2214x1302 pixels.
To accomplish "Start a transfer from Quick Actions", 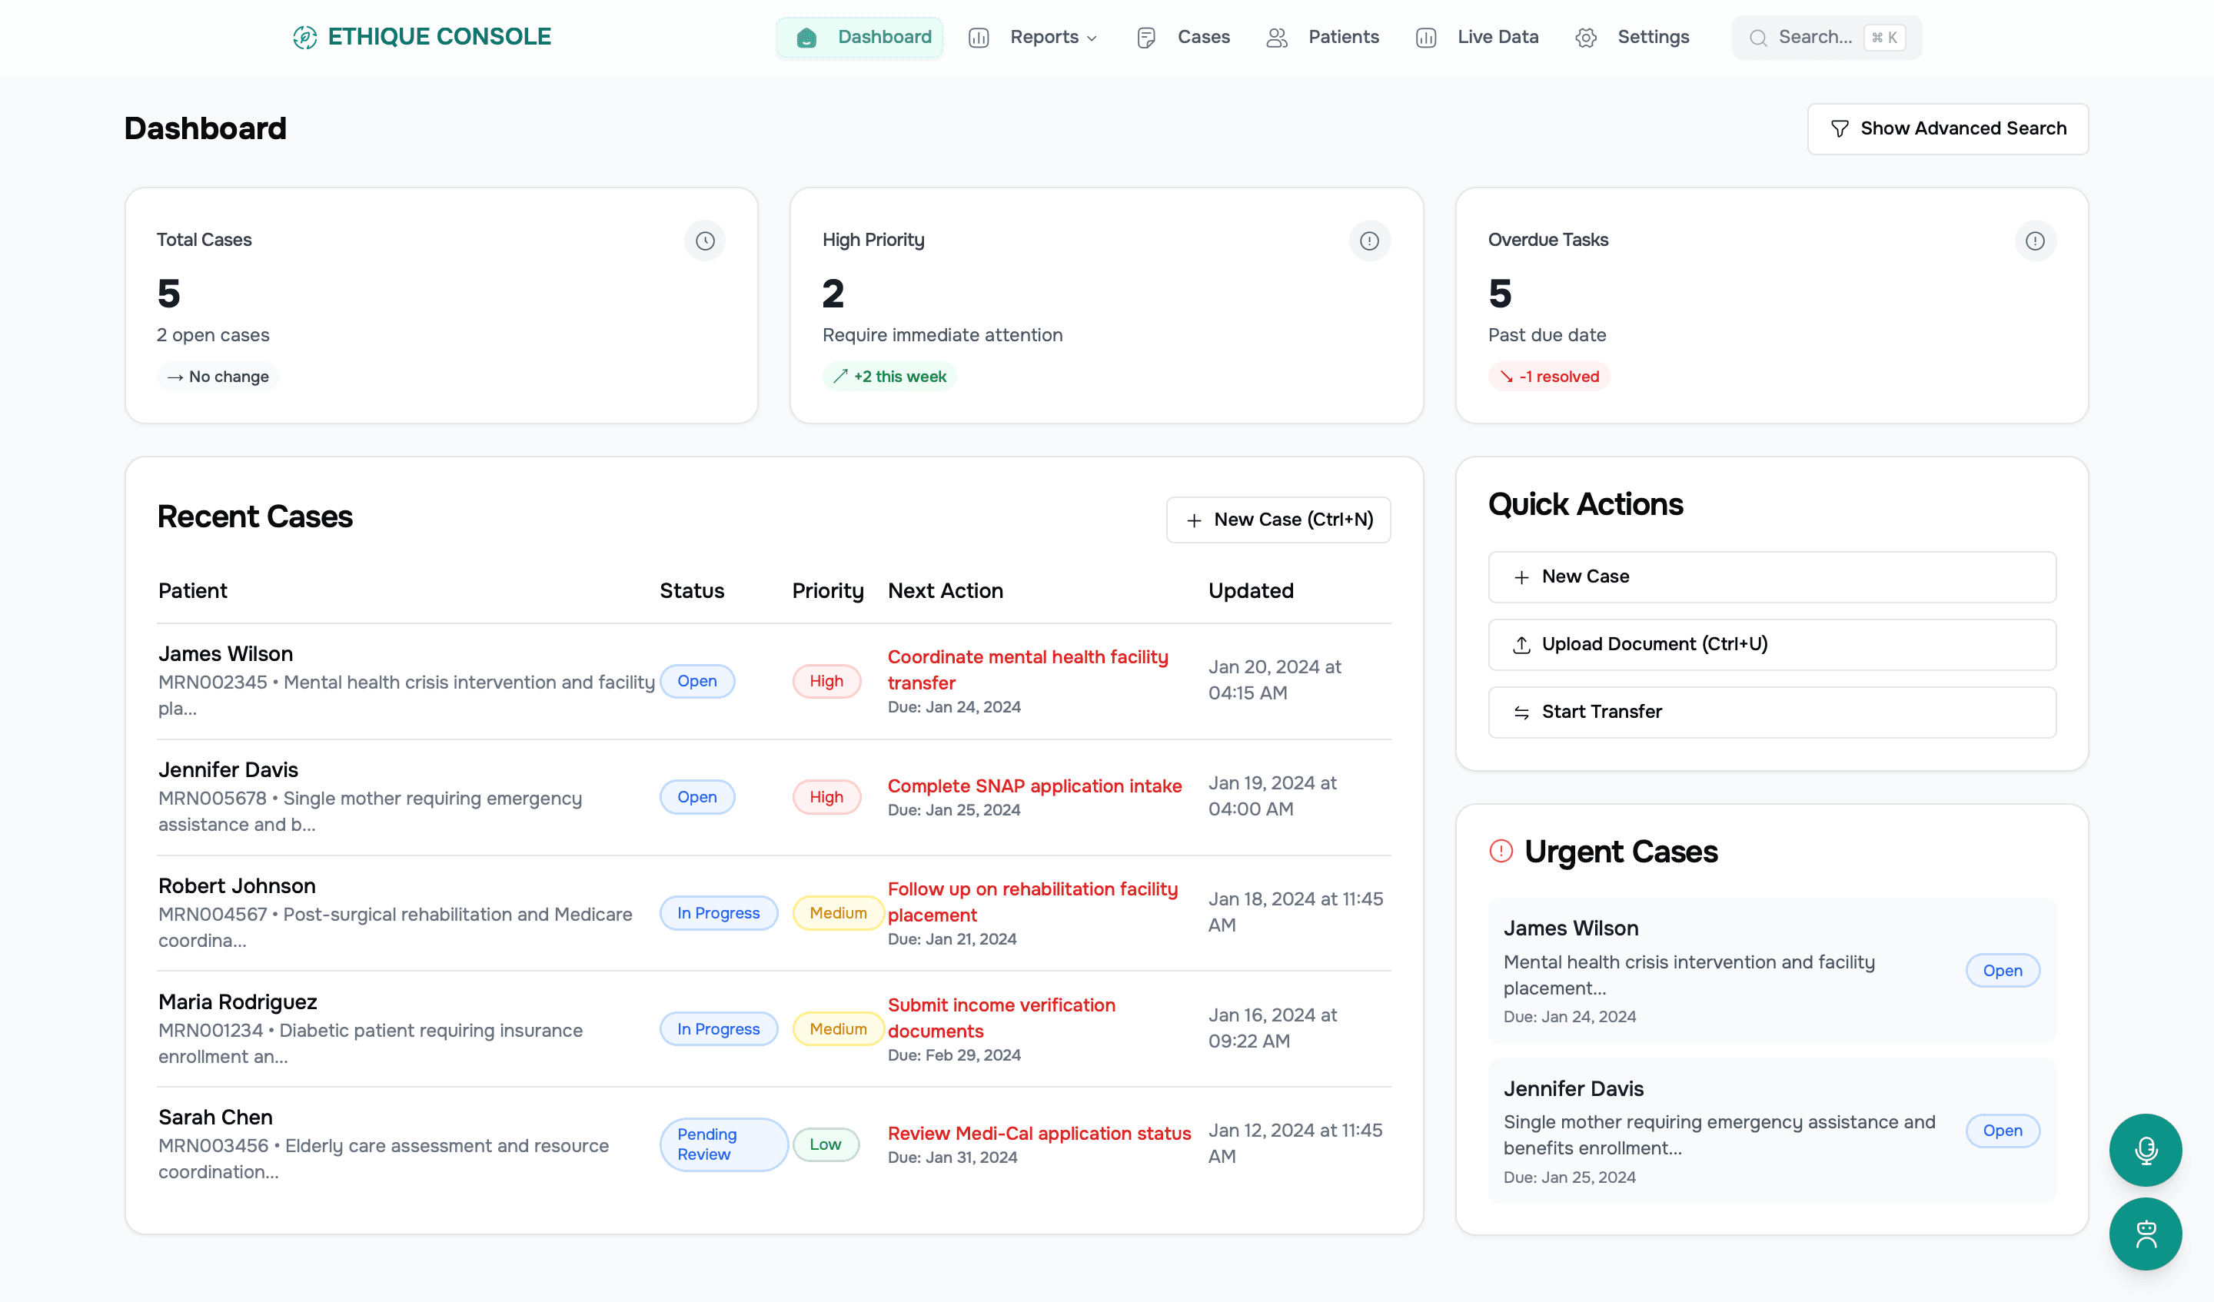I will click(1770, 712).
